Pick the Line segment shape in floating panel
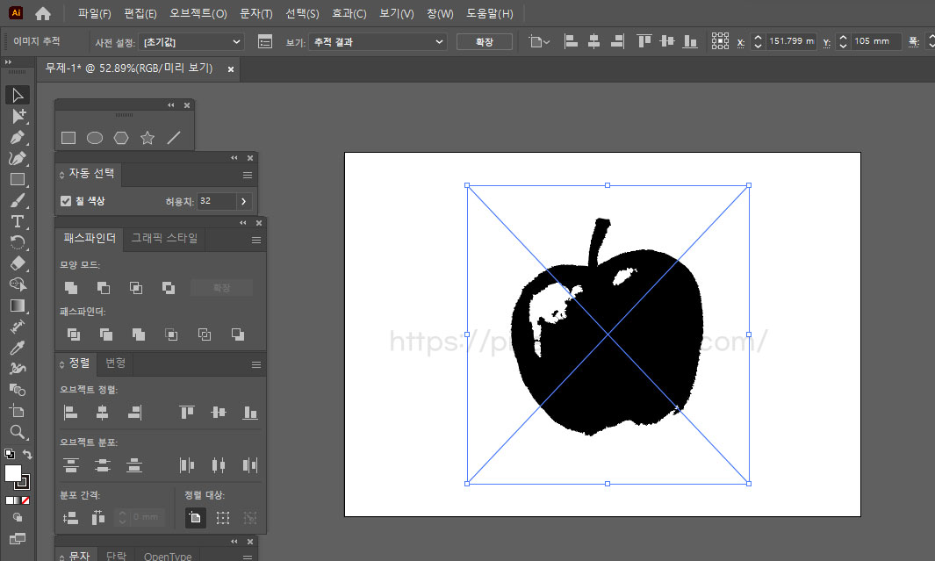Viewport: 935px width, 561px height. (x=174, y=139)
